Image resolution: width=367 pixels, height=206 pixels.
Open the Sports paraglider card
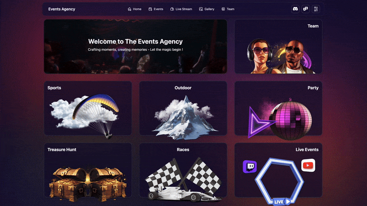[x=88, y=108]
